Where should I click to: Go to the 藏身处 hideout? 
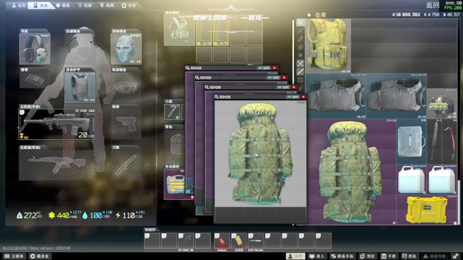pos(39,256)
